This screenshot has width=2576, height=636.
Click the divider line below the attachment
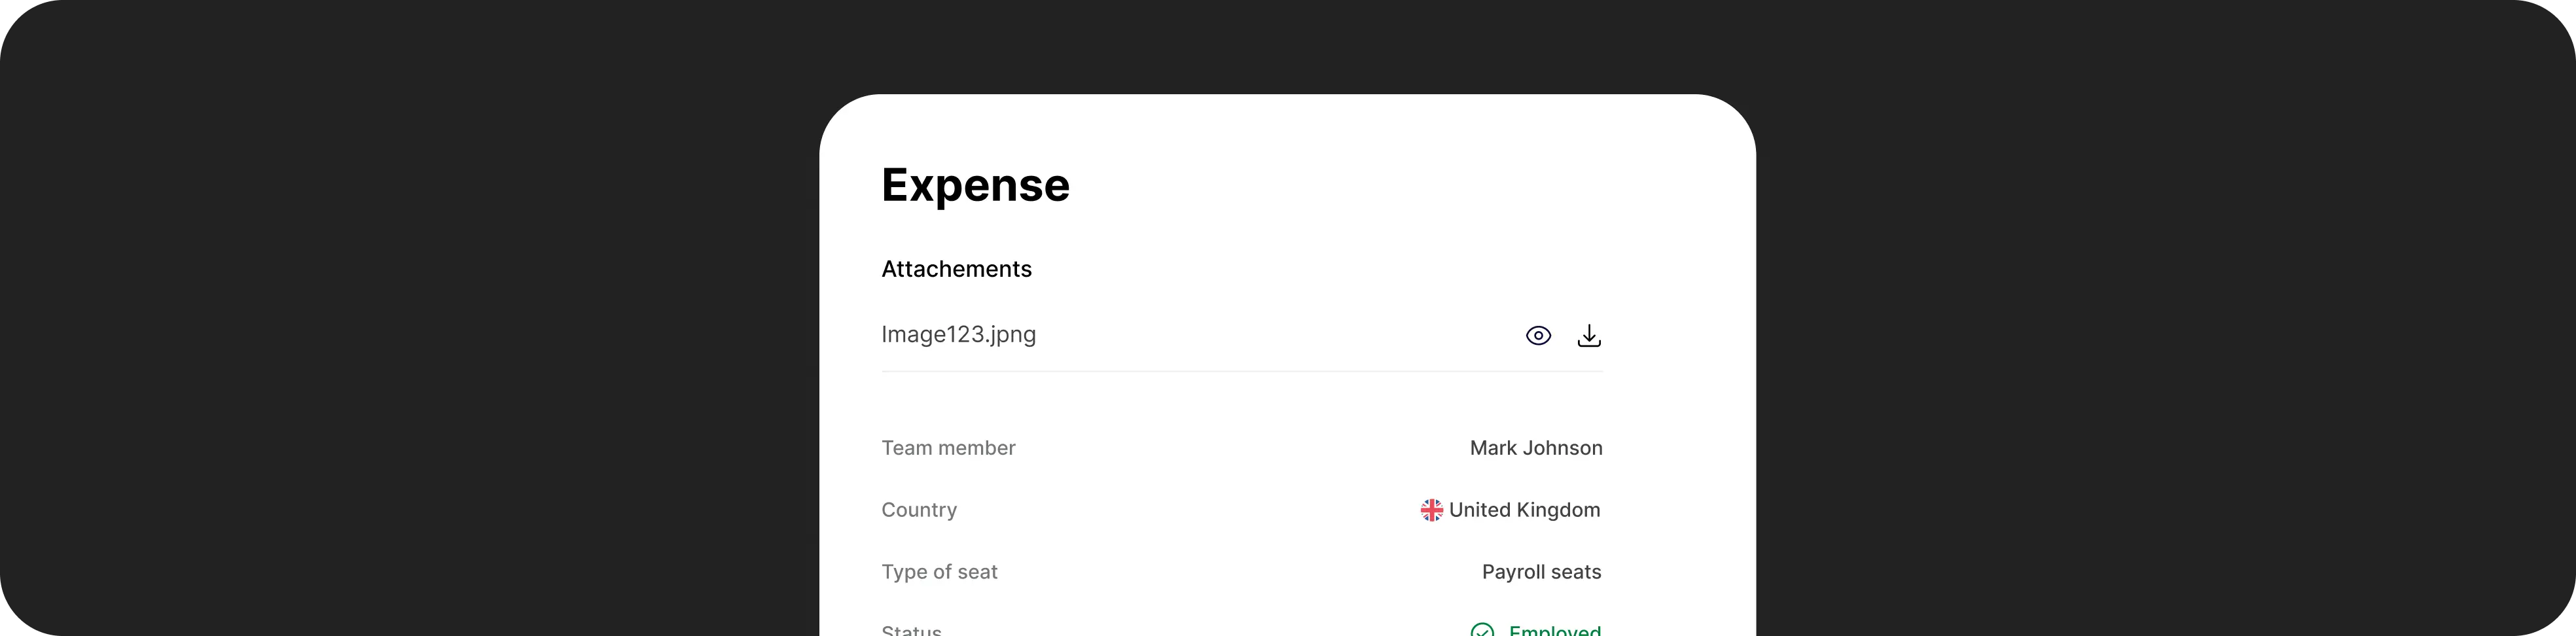(x=1241, y=371)
